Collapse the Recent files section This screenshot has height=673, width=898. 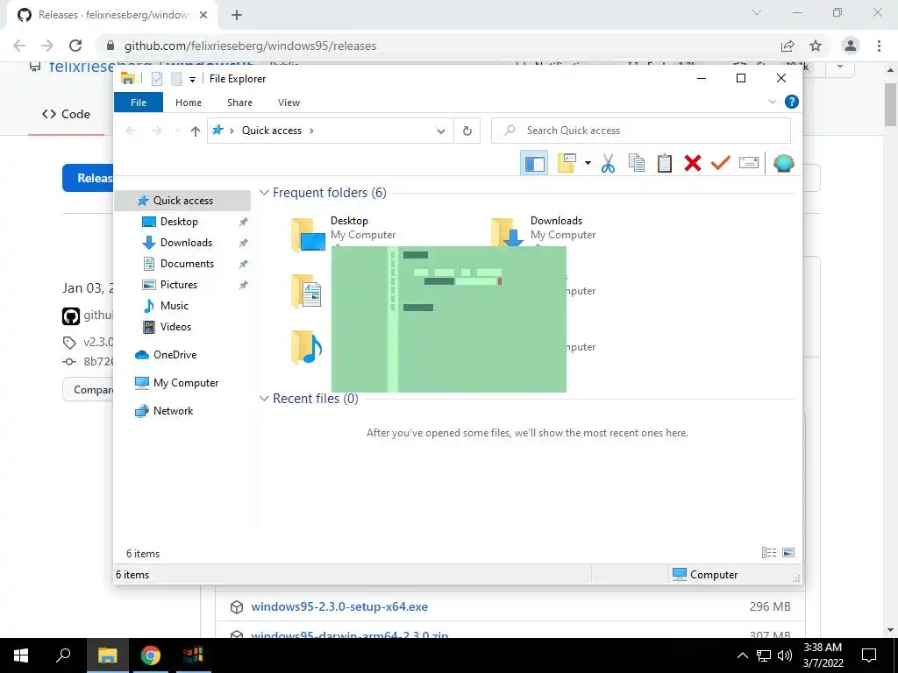point(264,399)
